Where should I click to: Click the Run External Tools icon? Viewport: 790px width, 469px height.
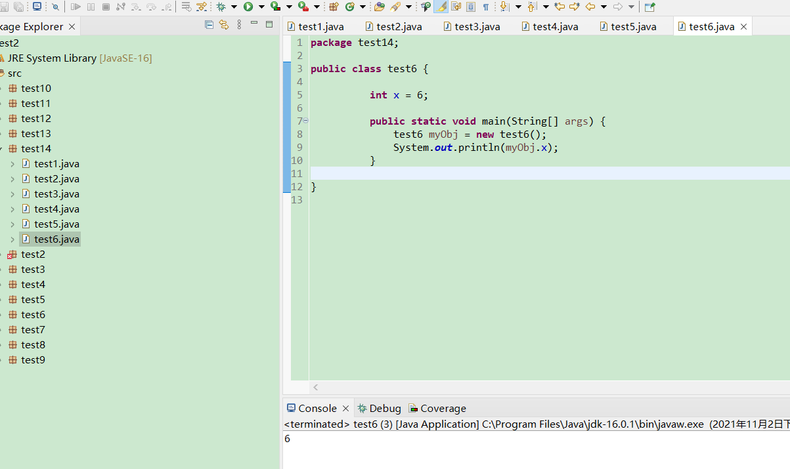pyautogui.click(x=303, y=7)
